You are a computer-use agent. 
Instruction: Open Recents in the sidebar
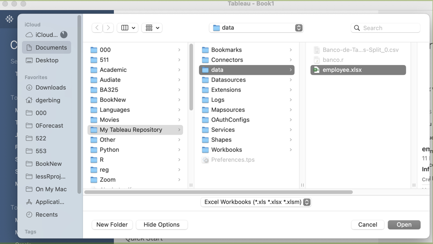pyautogui.click(x=46, y=215)
